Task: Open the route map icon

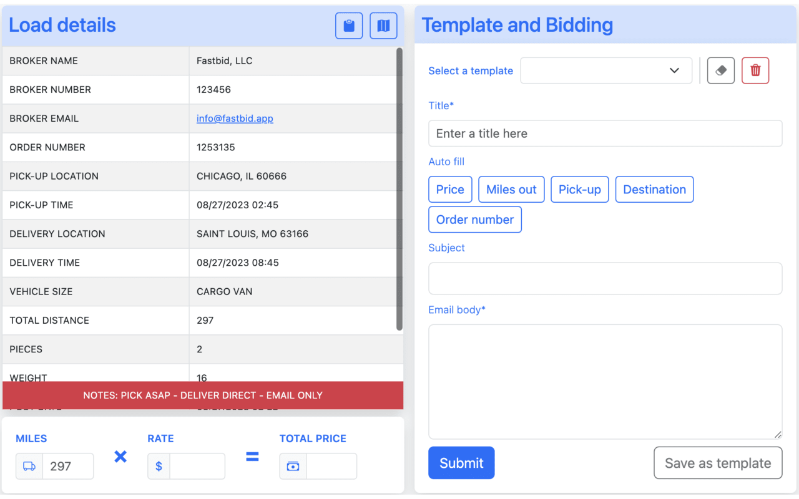Action: pos(383,26)
